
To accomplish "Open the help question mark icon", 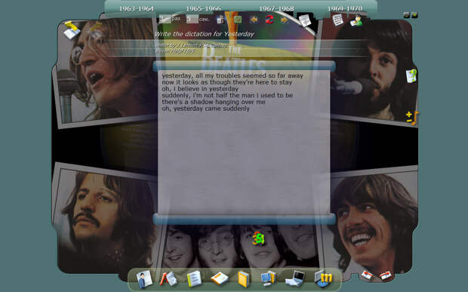I will coord(411,75).
